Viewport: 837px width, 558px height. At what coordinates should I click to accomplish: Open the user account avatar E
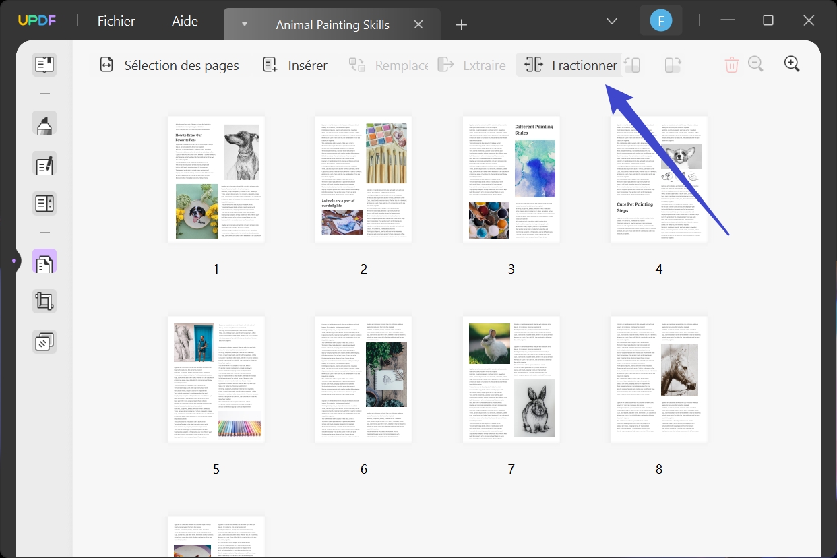tap(660, 20)
